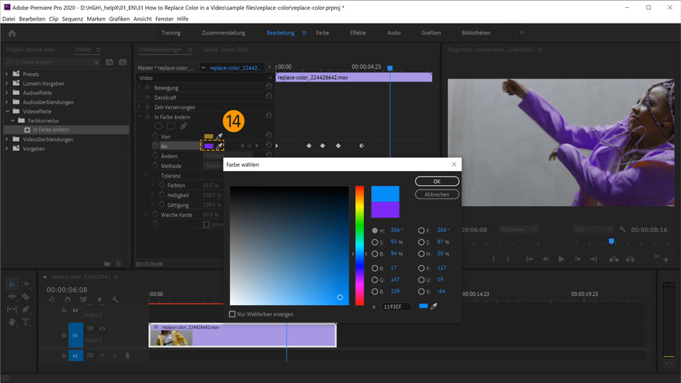Screen dimensions: 681x383
Task: Expand the Bewegung effect properties
Action: click(x=140, y=87)
